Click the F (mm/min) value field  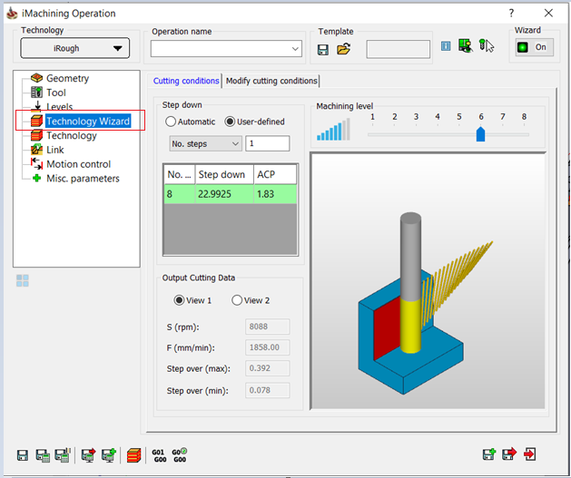267,347
